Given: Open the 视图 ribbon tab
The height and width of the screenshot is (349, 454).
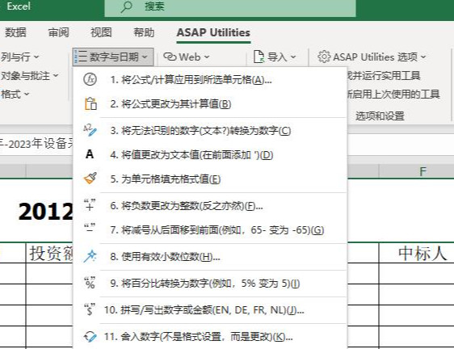Looking at the screenshot, I should tap(101, 32).
